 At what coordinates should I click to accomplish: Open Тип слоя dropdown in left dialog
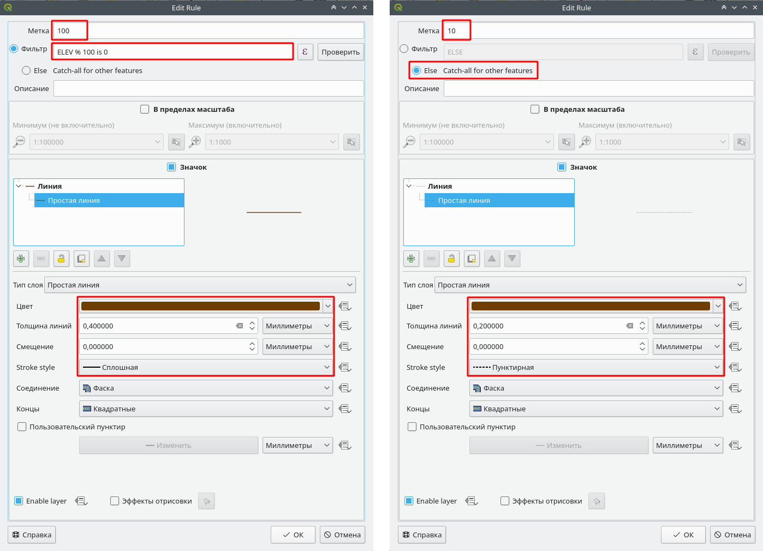(200, 285)
